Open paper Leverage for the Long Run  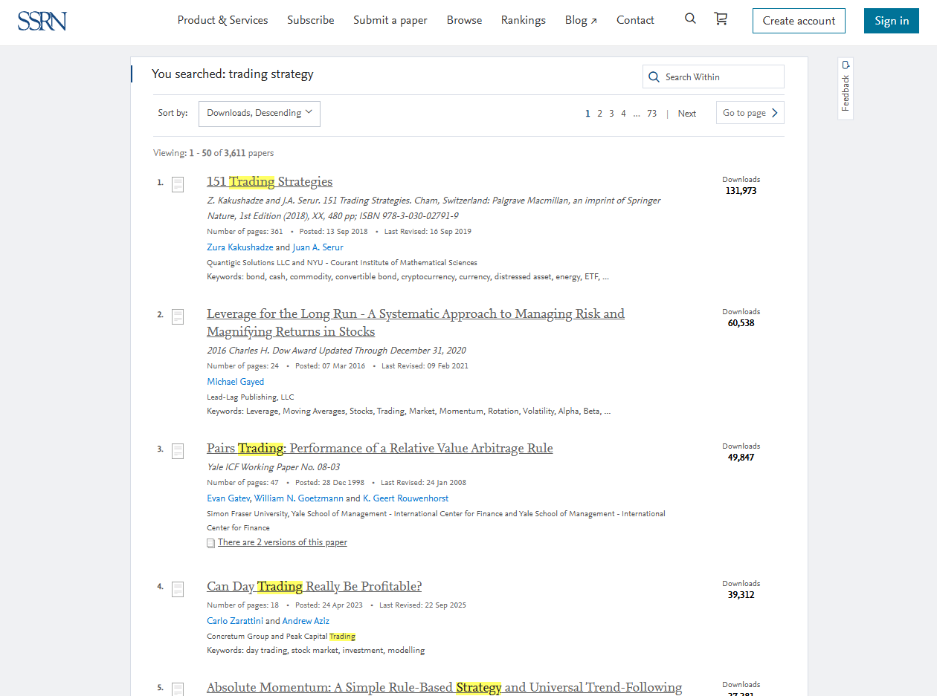click(416, 322)
